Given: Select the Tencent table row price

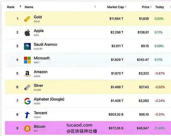Looking at the screenshot, I should point(144,115).
